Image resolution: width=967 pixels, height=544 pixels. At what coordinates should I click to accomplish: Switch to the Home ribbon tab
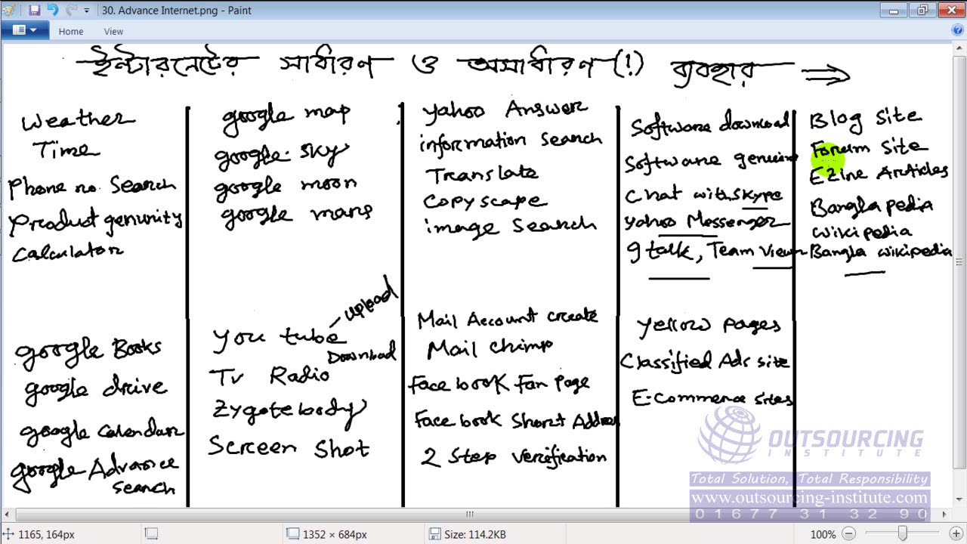pyautogui.click(x=71, y=31)
